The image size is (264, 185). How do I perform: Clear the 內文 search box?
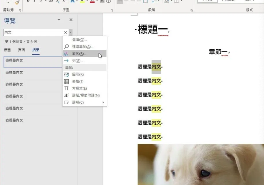[x=65, y=32]
